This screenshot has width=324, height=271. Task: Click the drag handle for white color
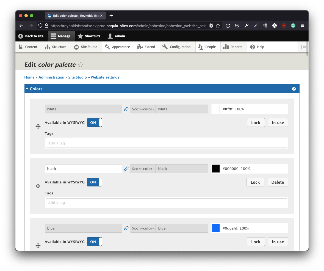pos(38,126)
